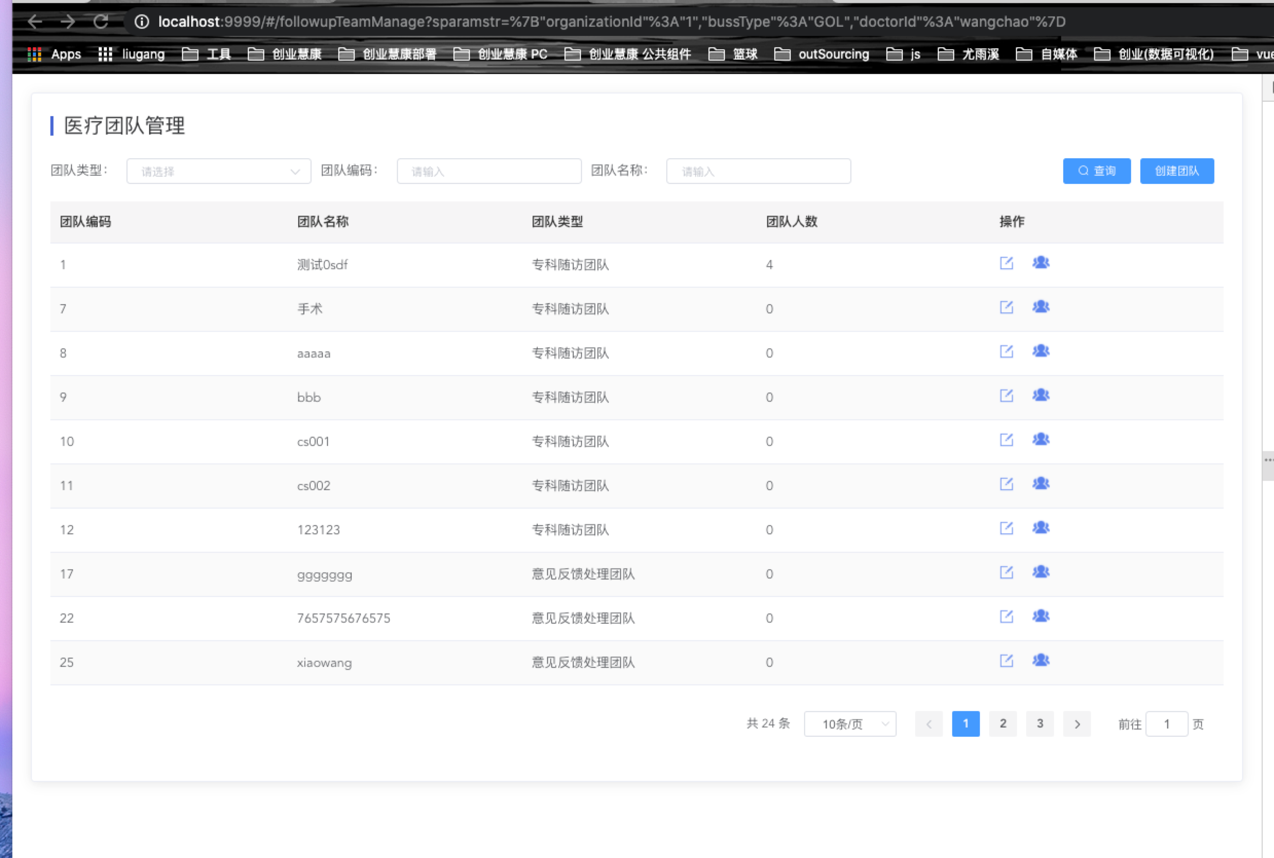Edit the team ggggggg row
Image resolution: width=1274 pixels, height=858 pixels.
(x=1006, y=573)
